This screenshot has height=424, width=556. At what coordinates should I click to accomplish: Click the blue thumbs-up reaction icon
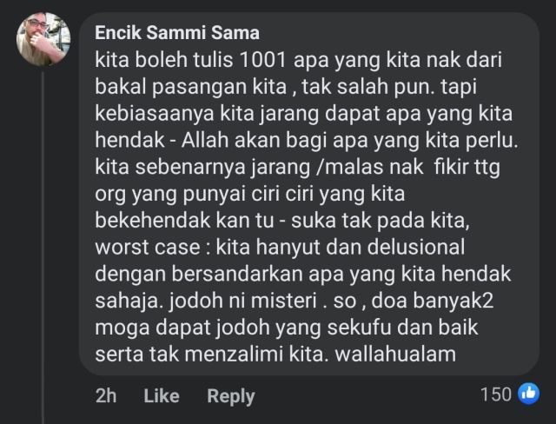(x=529, y=394)
